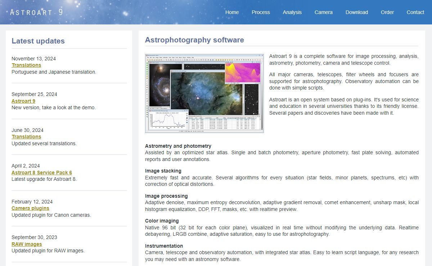Viewport: 432px width, 266px height.
Task: Click 'Latest upgrade for Astroart 8.' text
Action: pos(44,179)
